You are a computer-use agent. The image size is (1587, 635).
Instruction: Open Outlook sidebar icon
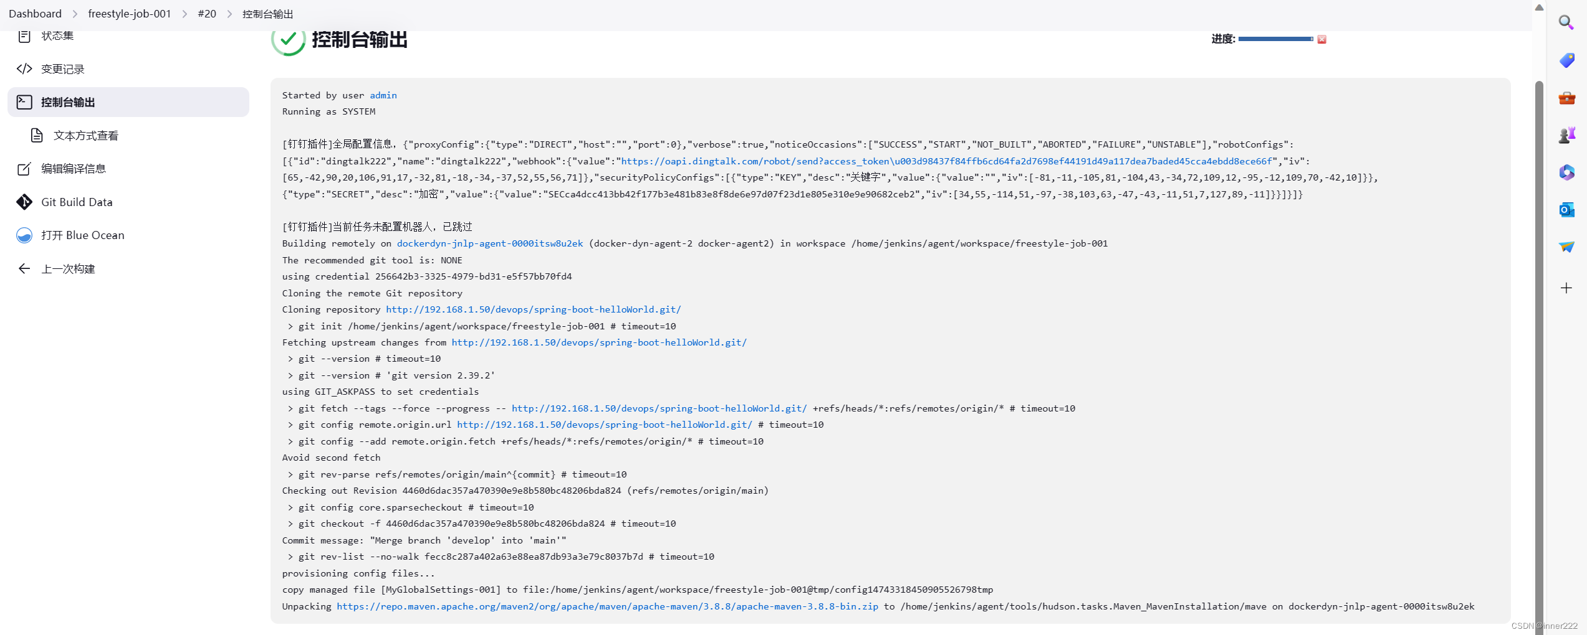[x=1566, y=210]
